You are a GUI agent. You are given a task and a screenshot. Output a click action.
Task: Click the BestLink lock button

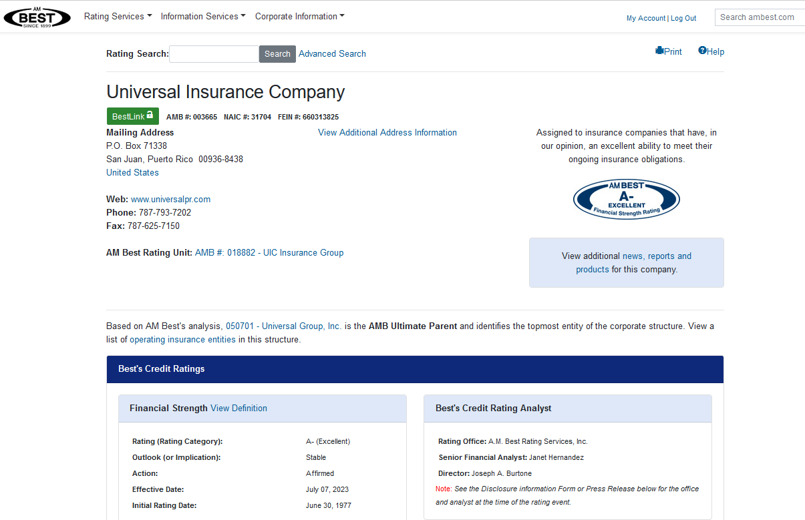click(x=133, y=116)
